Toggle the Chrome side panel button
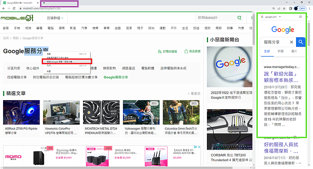This screenshot has height=169, width=313. tap(291, 8)
